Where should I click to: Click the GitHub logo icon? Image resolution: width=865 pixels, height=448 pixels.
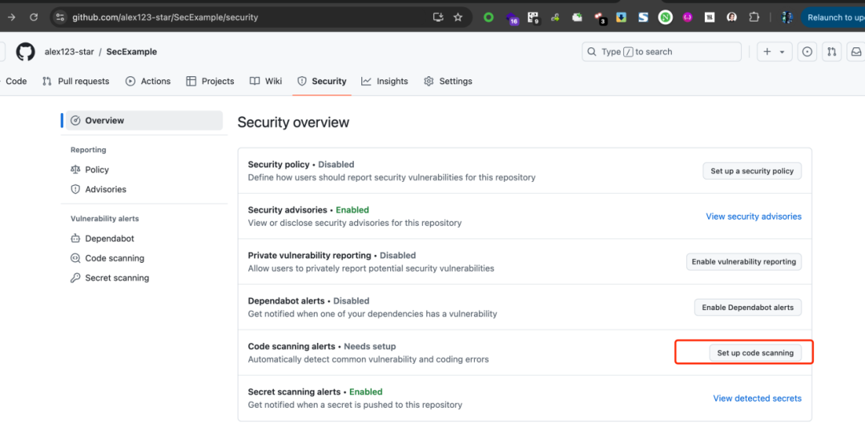[26, 52]
